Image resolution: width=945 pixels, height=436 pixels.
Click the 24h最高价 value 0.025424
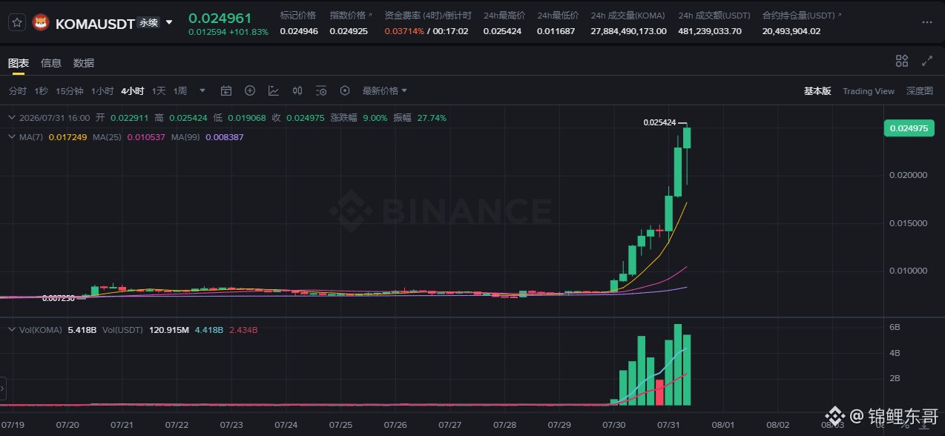pos(501,31)
